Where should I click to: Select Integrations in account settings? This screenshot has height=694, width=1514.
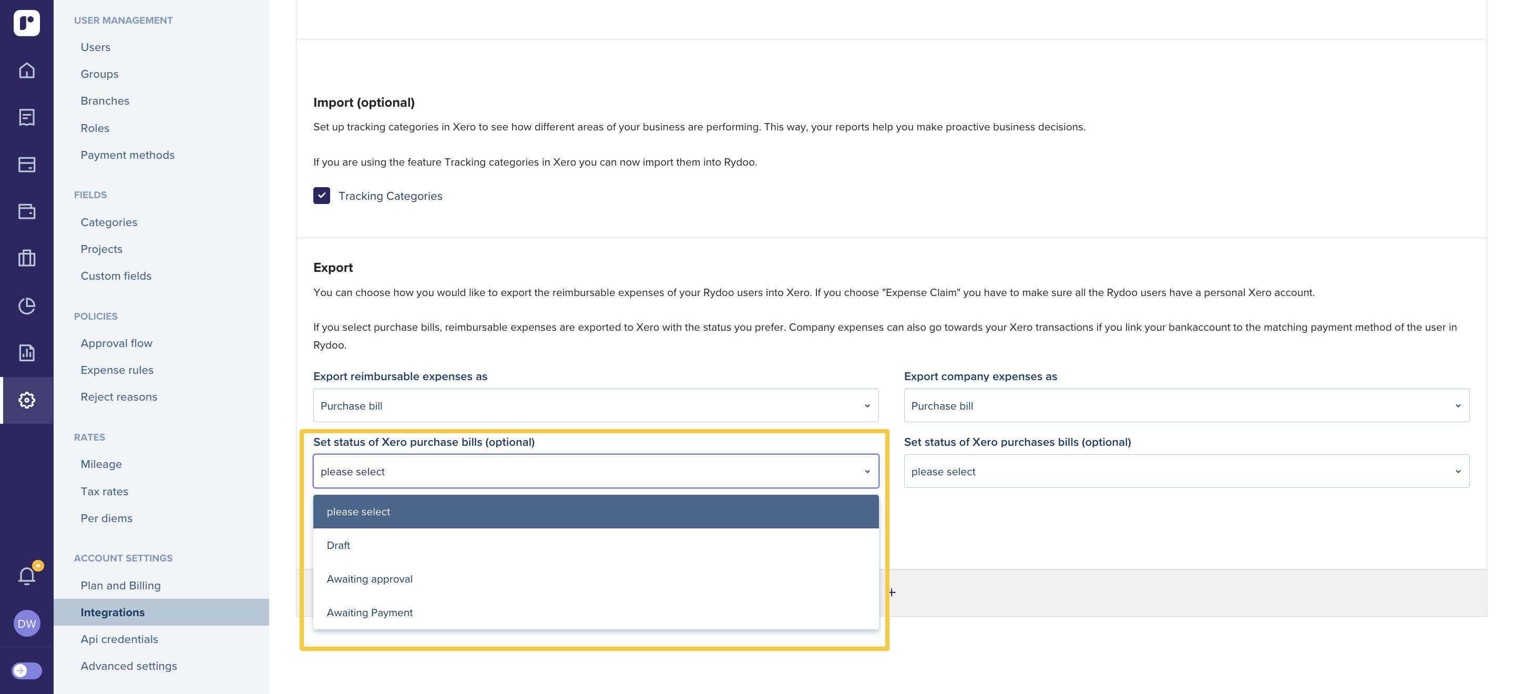[161, 613]
